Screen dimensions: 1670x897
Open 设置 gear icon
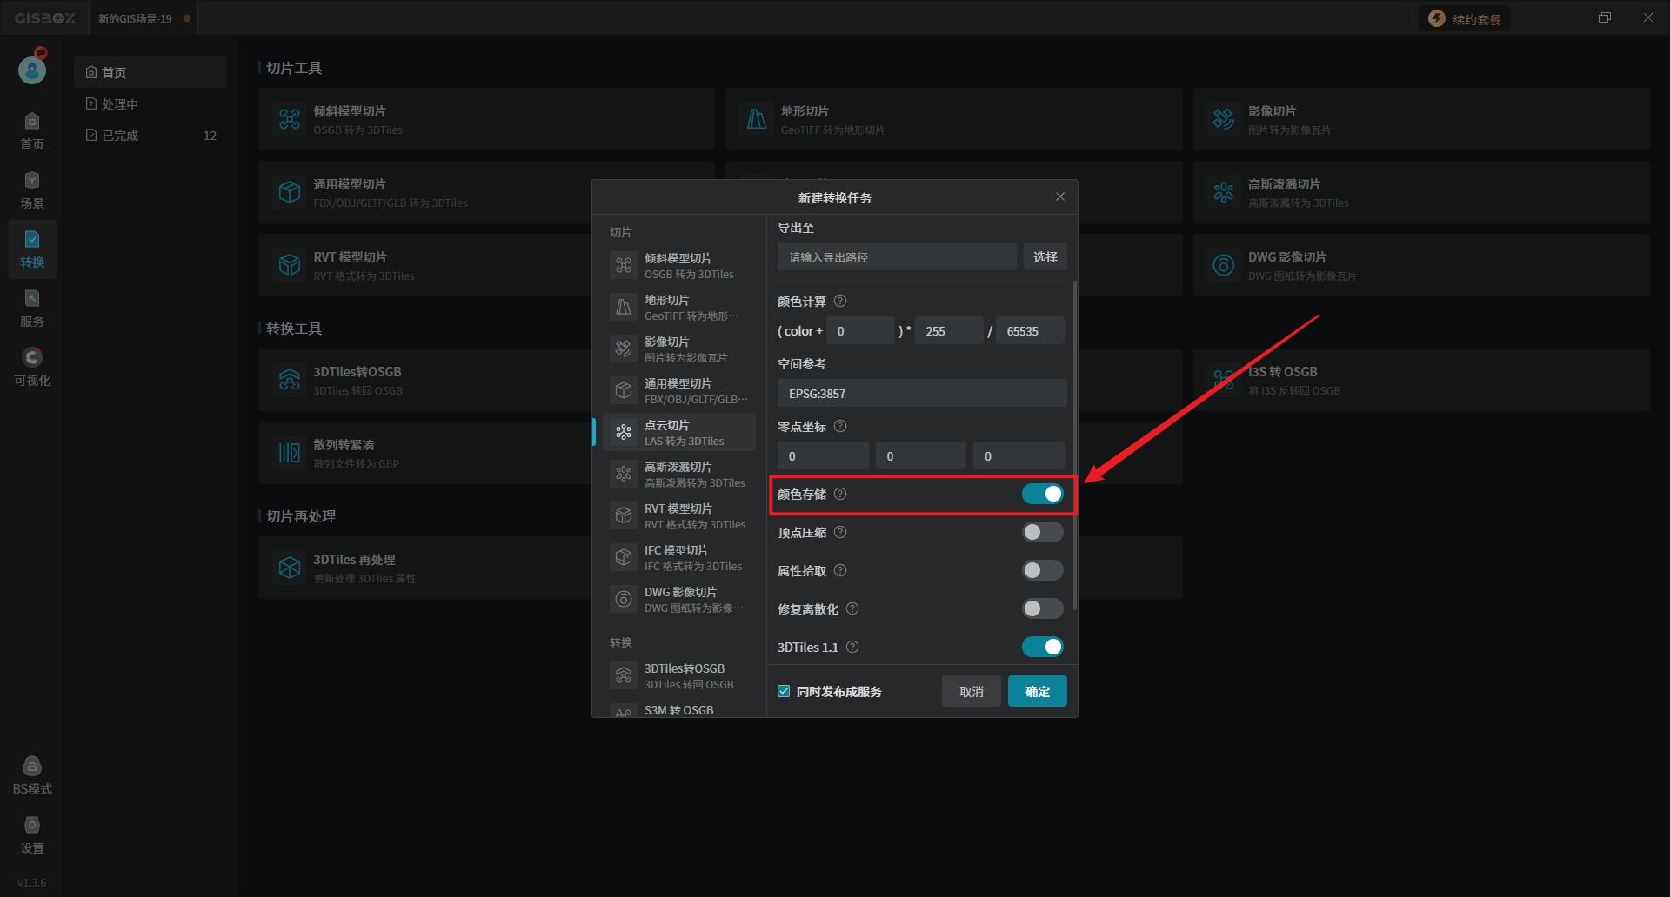32,834
